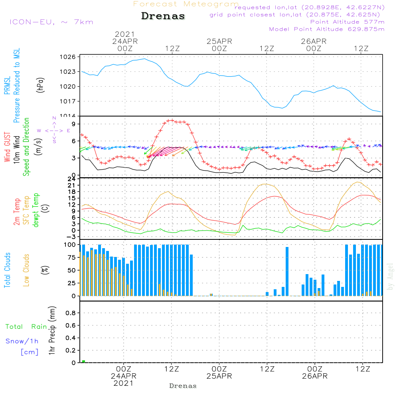Select the 'Point Altitude 577m' text
399x399 pixels.
(348, 22)
